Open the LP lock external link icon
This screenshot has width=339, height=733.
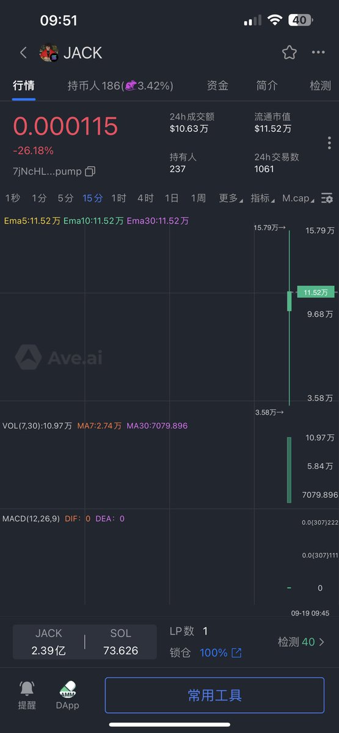click(x=236, y=653)
